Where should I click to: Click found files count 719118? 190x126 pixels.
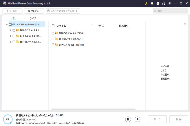pyautogui.click(x=59, y=115)
